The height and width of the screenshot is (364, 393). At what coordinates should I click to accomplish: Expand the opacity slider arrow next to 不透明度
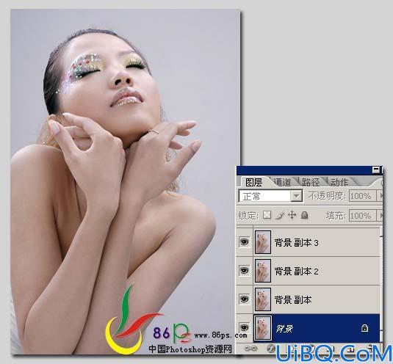tap(381, 196)
